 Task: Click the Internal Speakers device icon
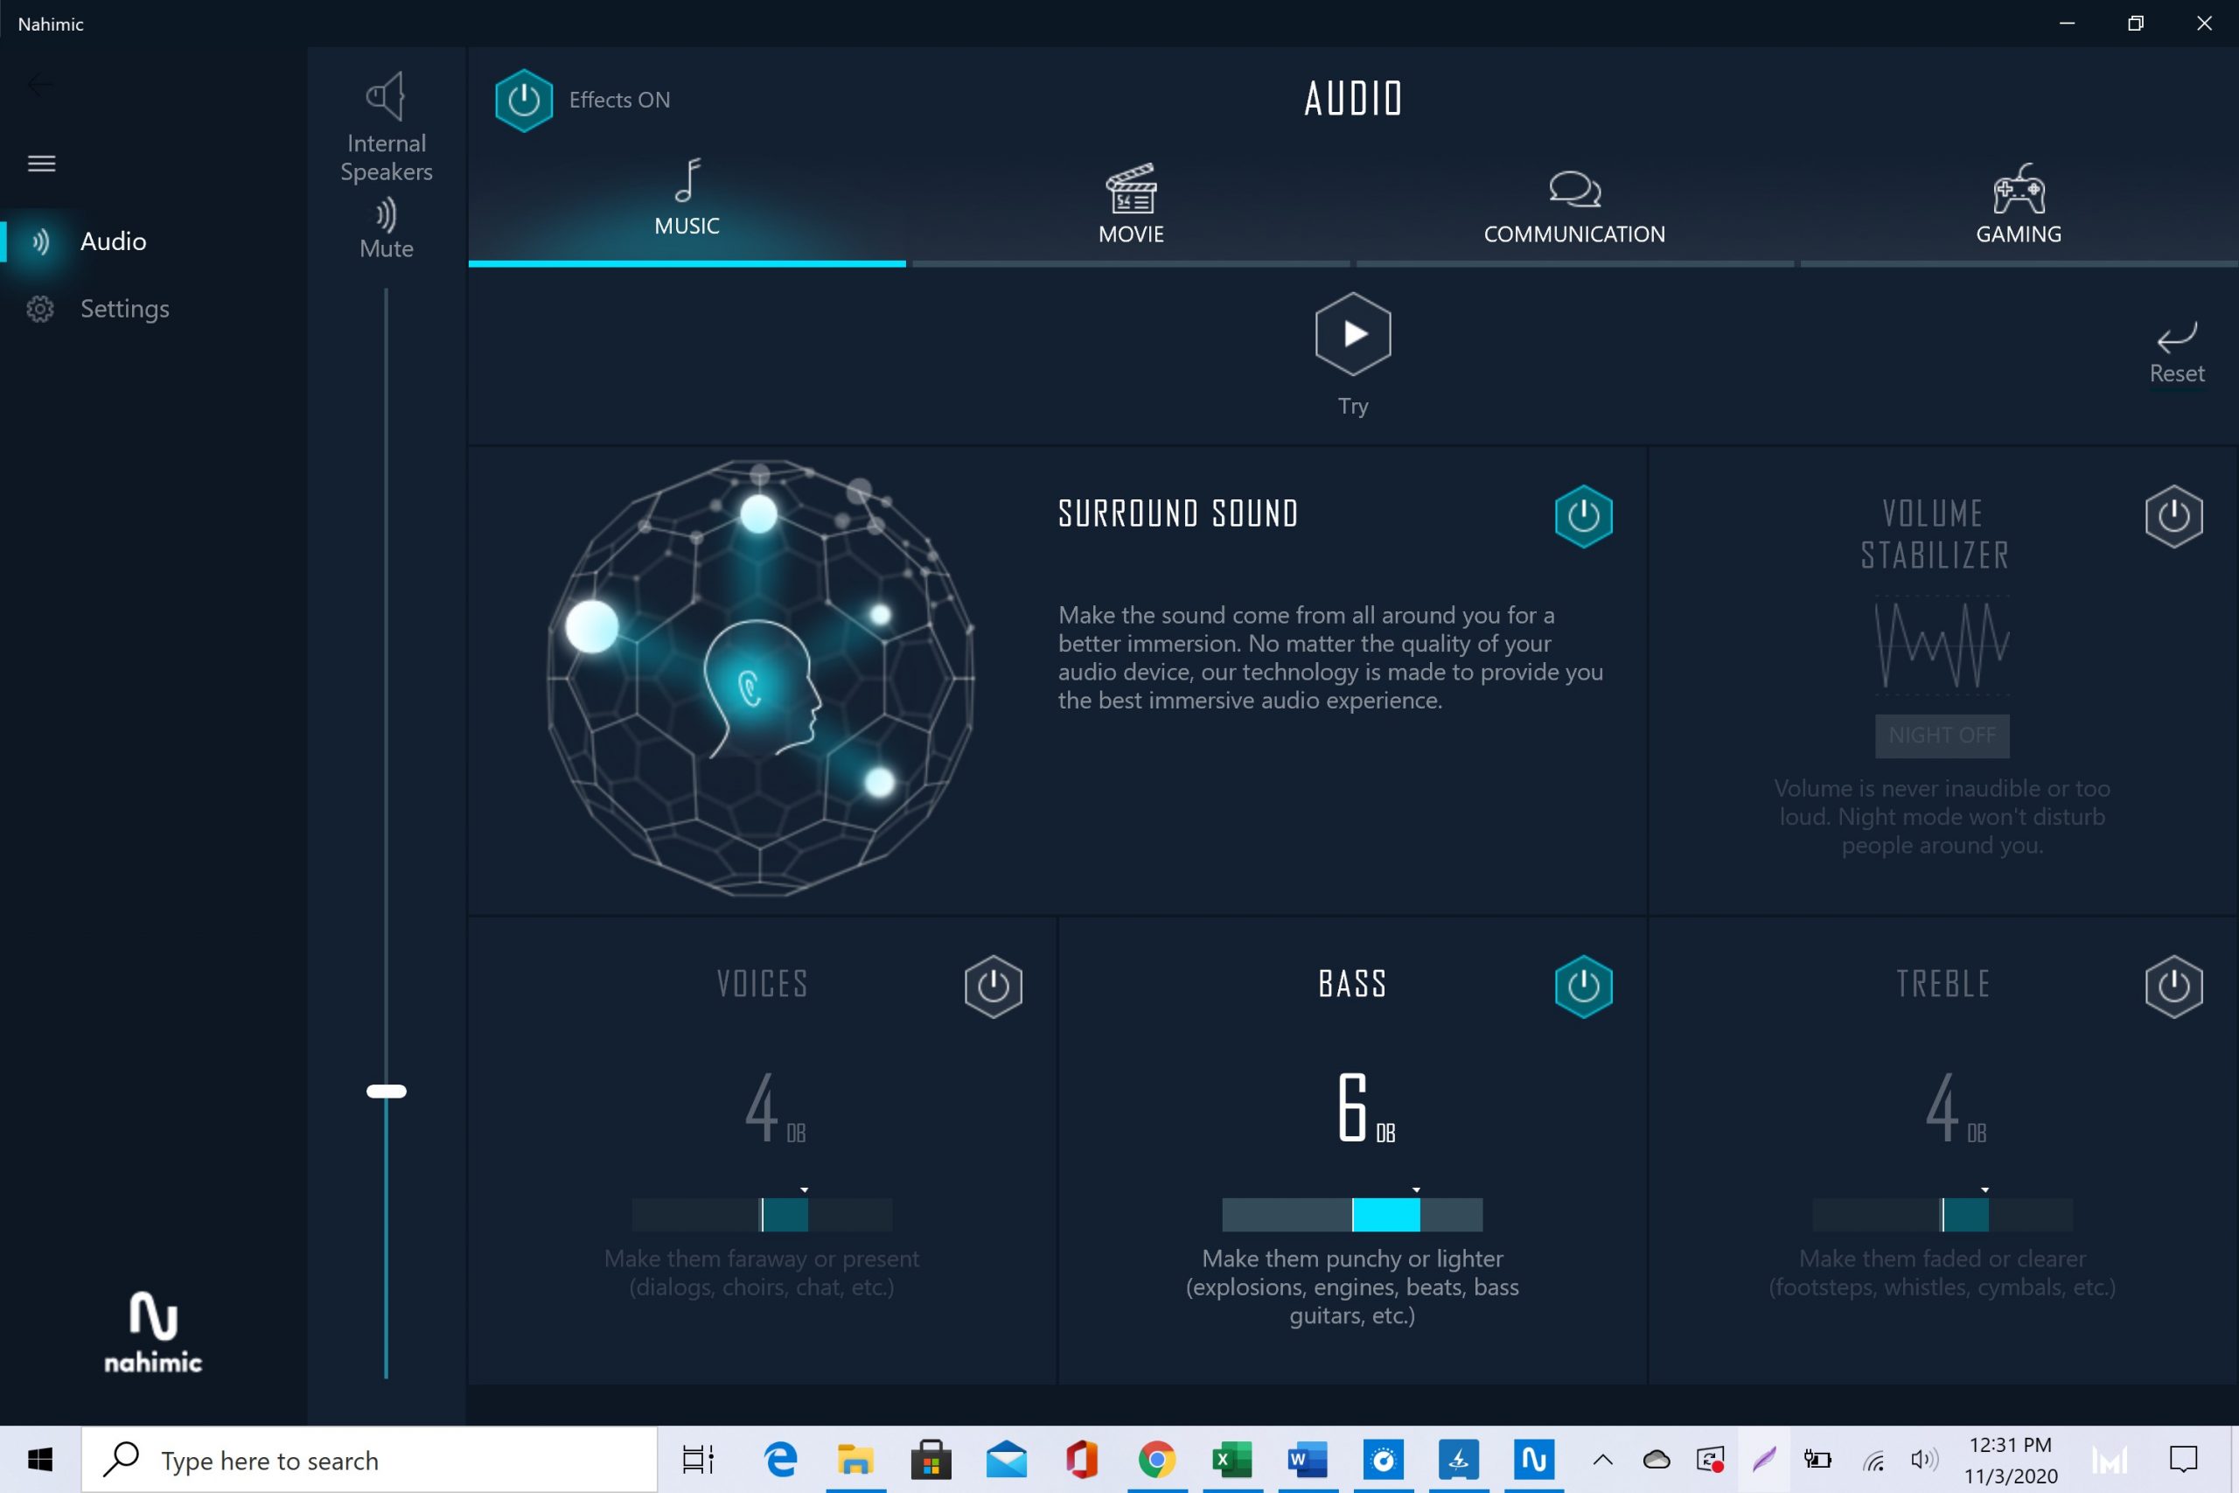pyautogui.click(x=386, y=96)
